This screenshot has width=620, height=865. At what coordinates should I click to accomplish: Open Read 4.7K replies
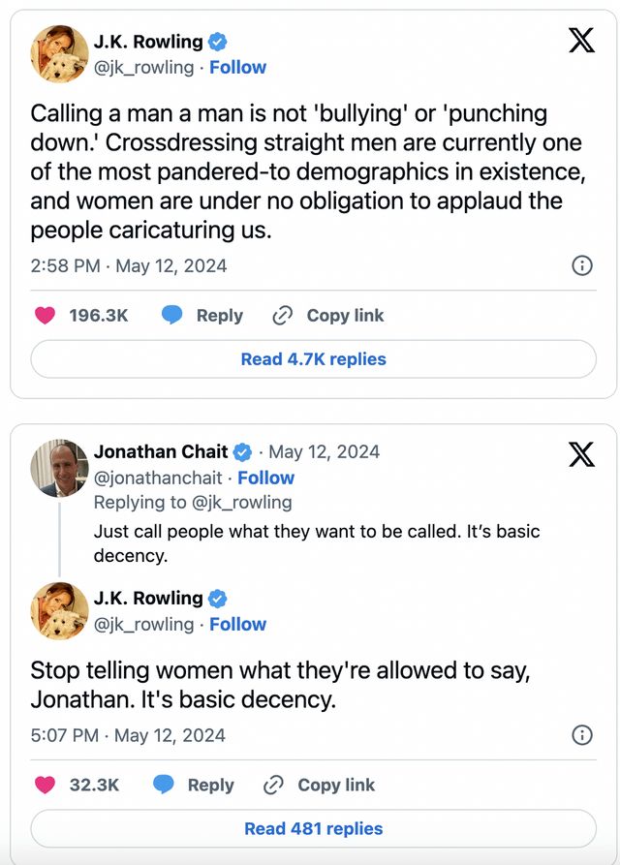tap(313, 359)
